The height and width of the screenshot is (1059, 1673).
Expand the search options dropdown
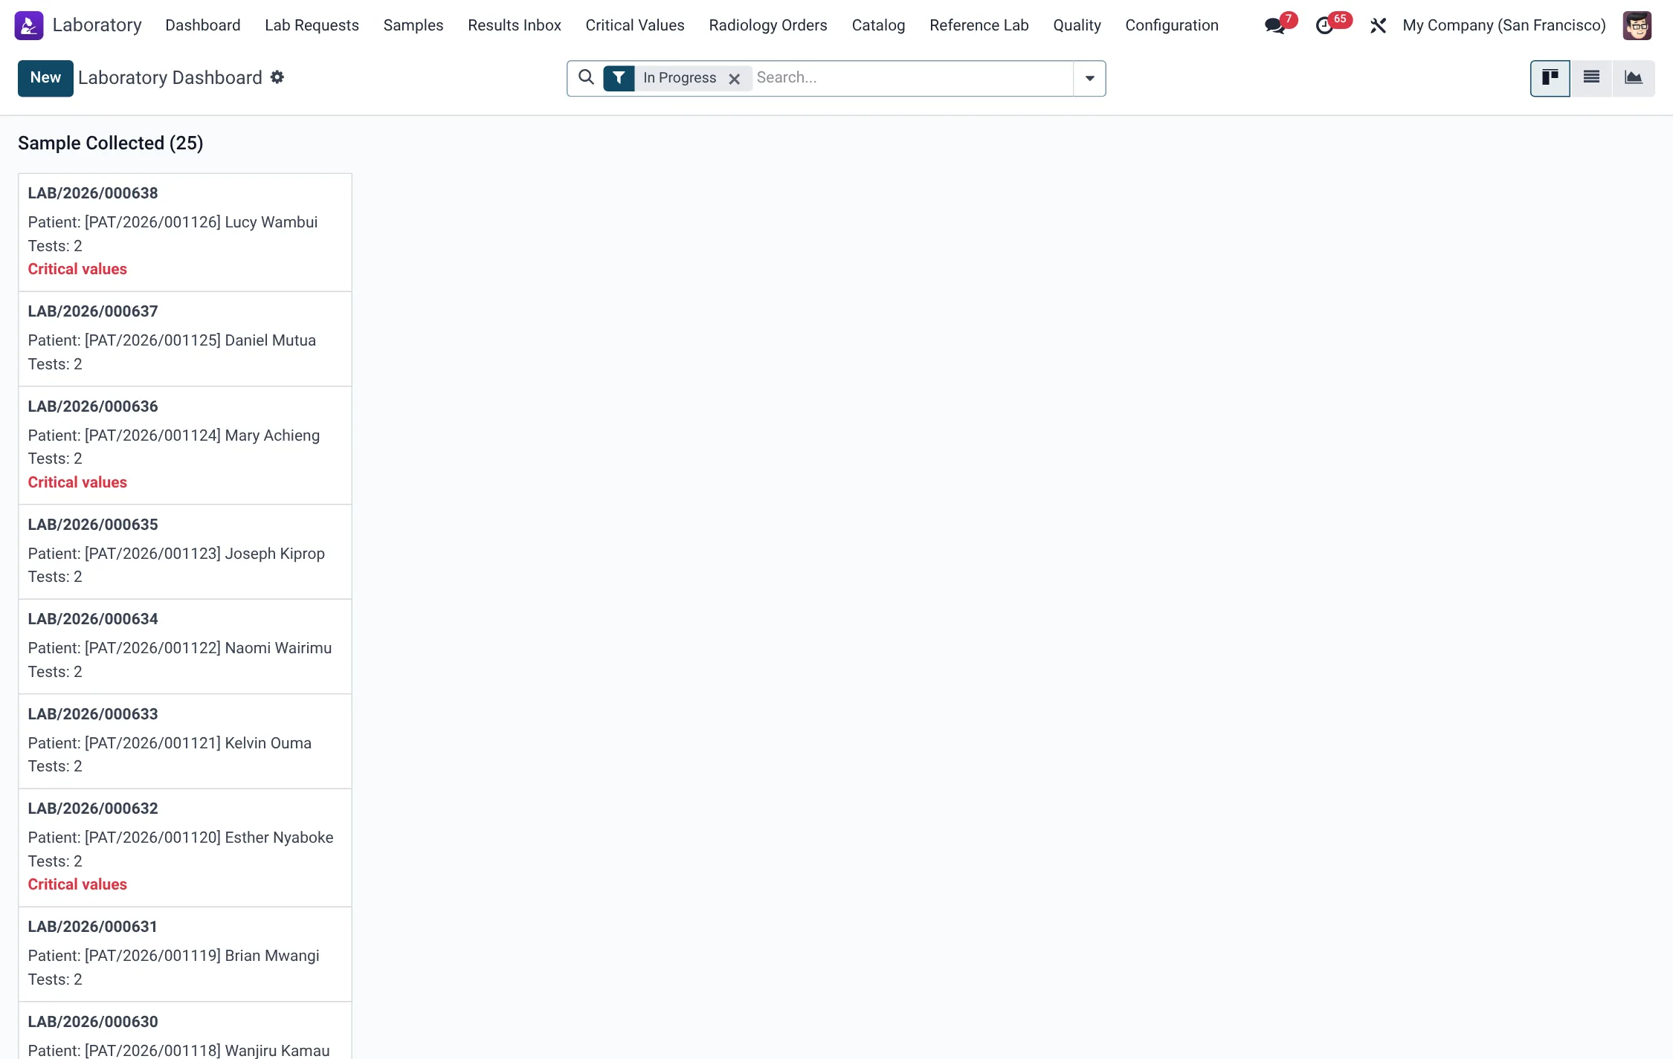pyautogui.click(x=1089, y=78)
